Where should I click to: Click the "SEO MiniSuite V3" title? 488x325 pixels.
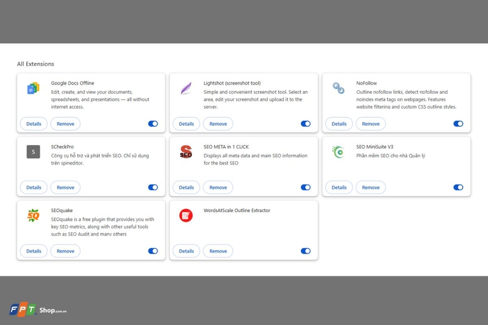[375, 146]
